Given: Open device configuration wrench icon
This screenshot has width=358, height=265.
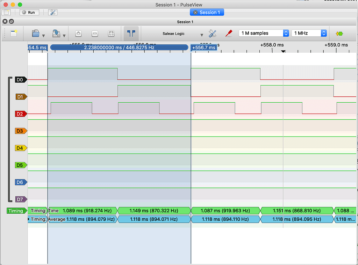Looking at the screenshot, I should point(213,34).
